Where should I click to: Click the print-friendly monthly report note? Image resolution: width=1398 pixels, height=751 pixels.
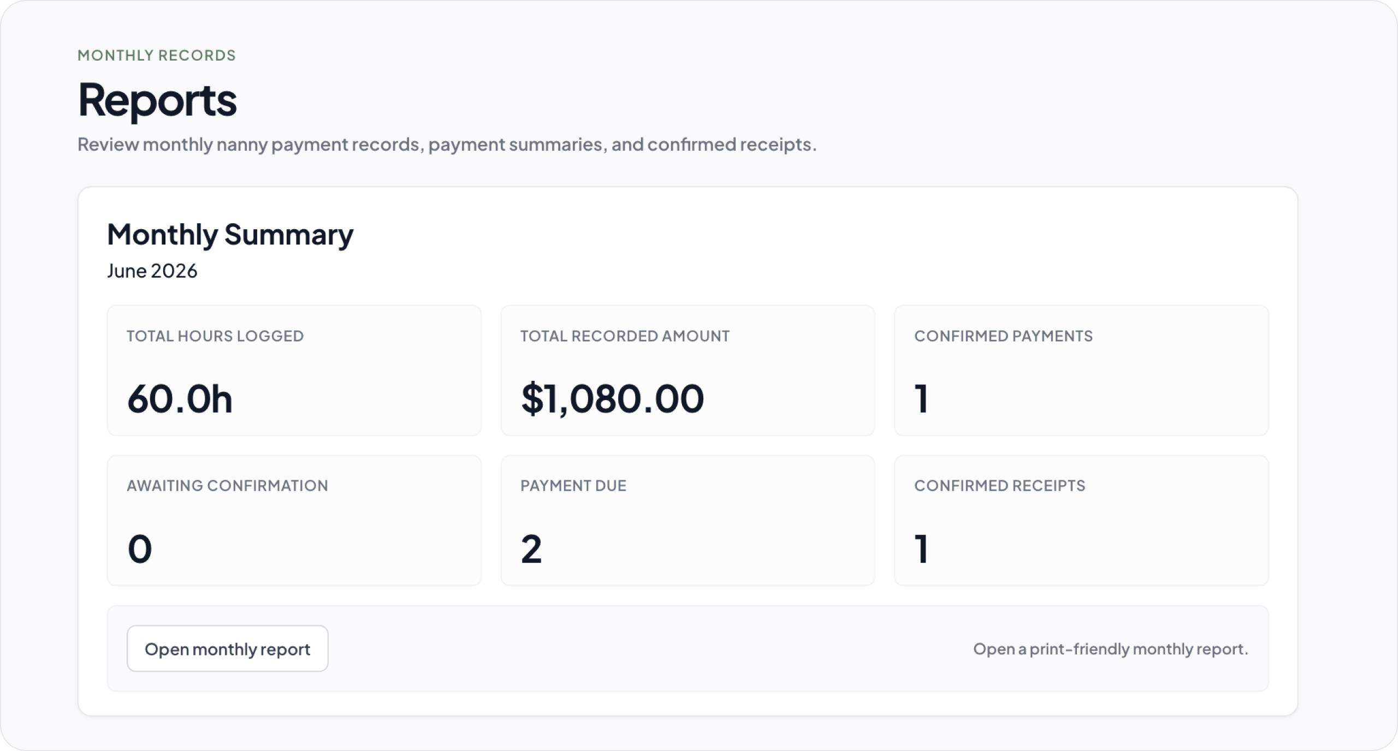pos(1111,649)
